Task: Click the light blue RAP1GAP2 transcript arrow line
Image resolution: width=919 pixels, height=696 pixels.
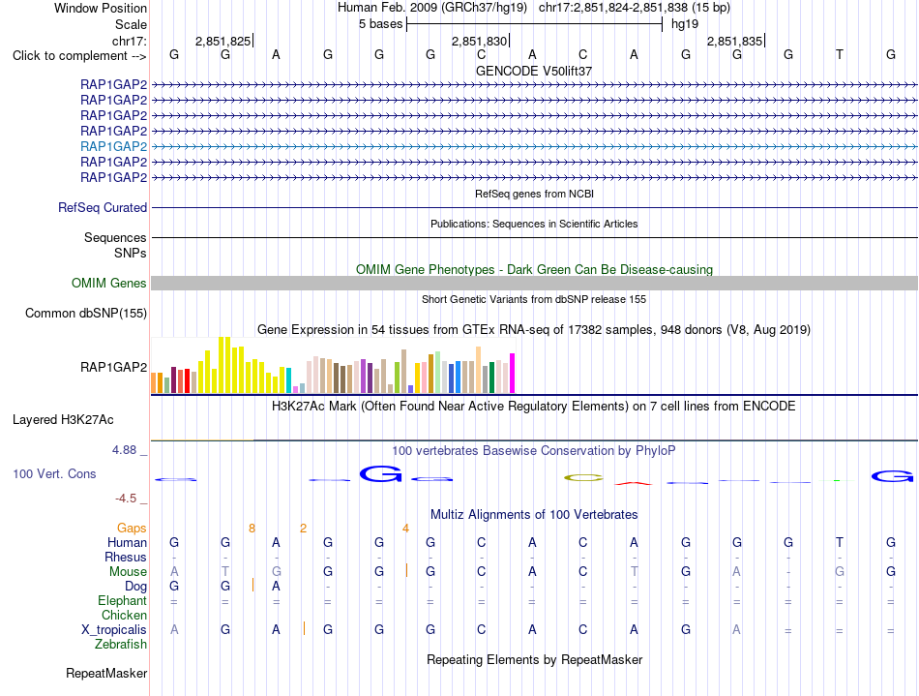Action: point(534,146)
